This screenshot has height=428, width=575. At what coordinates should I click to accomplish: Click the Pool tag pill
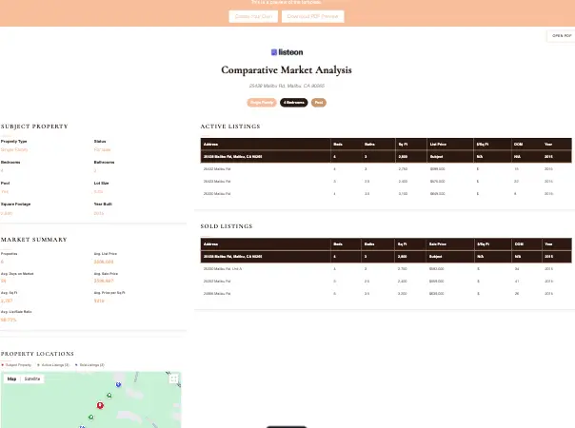319,103
